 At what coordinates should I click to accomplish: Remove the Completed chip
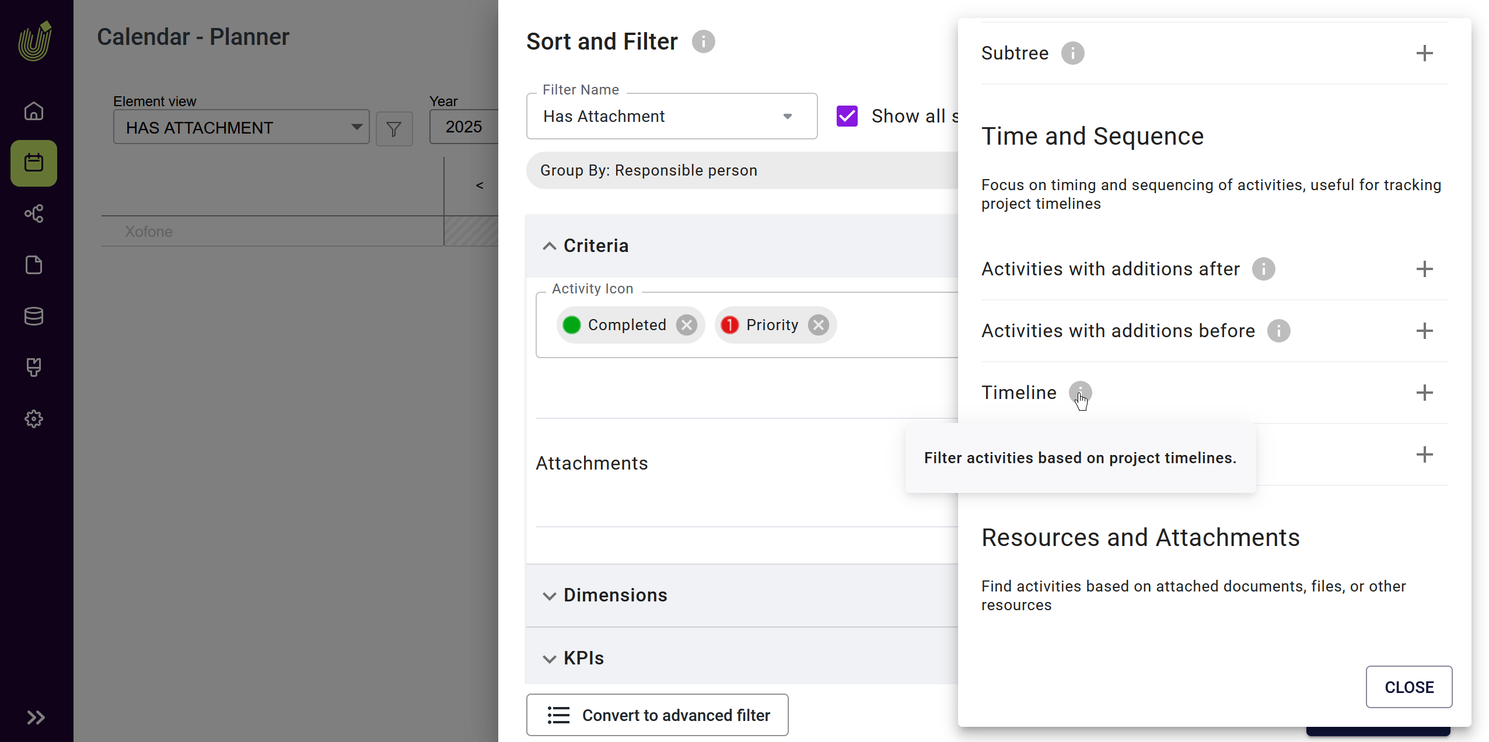(x=686, y=325)
